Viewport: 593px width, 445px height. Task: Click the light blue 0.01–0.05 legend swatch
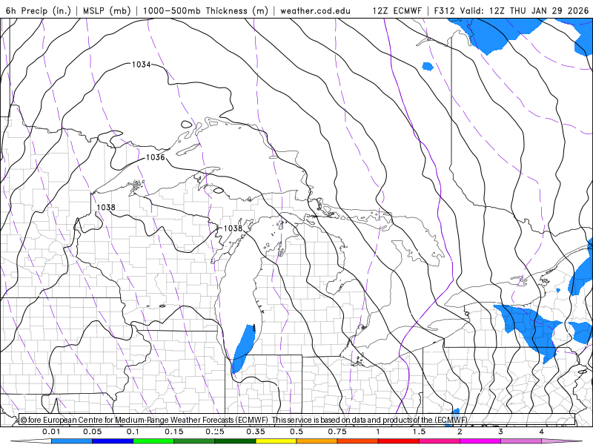tap(72, 441)
